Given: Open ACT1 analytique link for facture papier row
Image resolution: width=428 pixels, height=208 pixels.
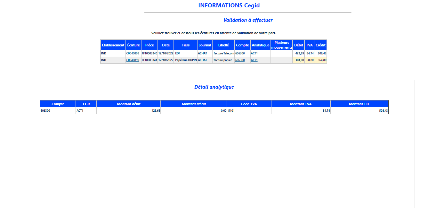Looking at the screenshot, I should coord(254,60).
